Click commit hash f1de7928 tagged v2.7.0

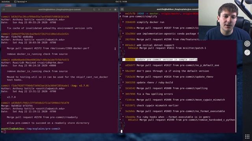[40, 86]
